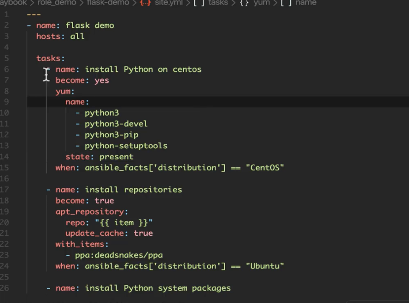Click line number 17 in the gutter
The image size is (409, 303).
[5, 190]
